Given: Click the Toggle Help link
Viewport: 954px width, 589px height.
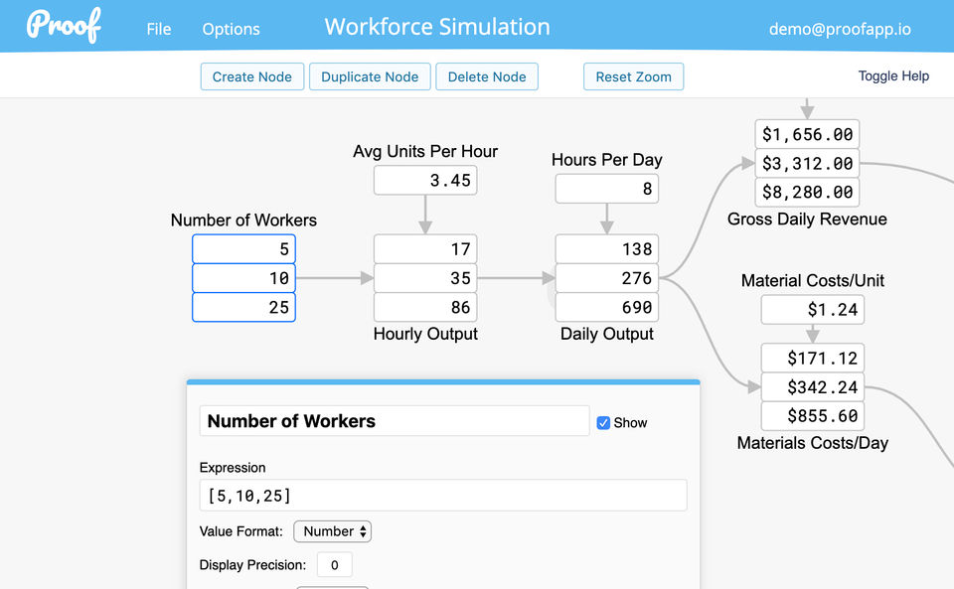Looking at the screenshot, I should tap(893, 75).
